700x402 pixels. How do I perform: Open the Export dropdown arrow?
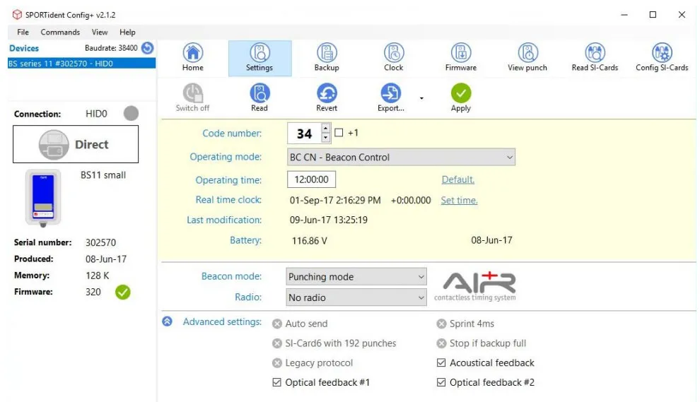pyautogui.click(x=421, y=98)
